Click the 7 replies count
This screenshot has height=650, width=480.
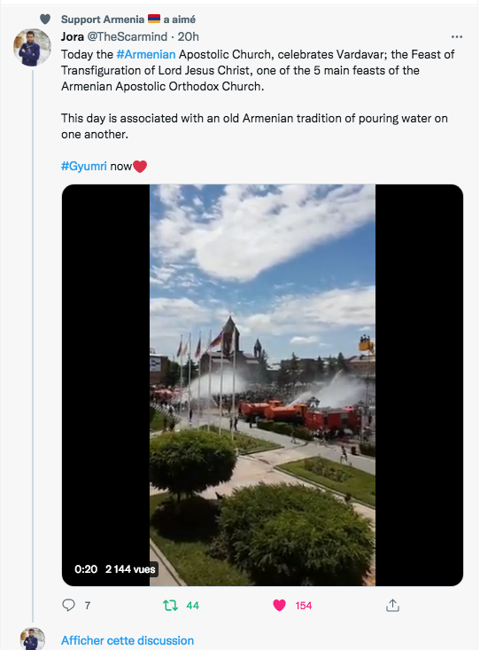88,606
